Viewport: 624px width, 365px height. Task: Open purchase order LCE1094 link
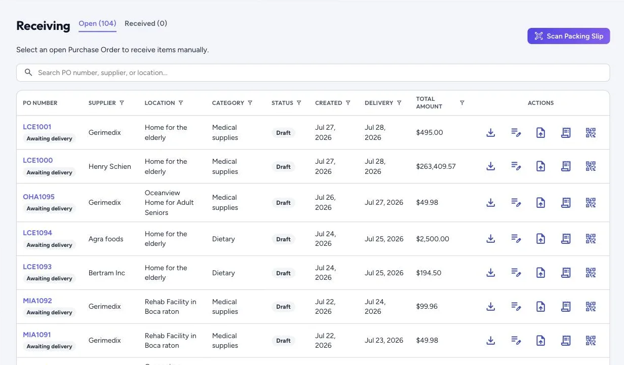tap(37, 233)
